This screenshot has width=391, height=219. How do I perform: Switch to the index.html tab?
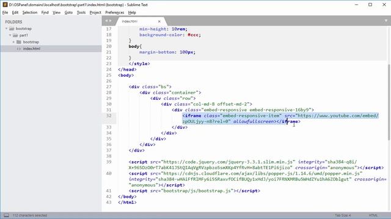[130, 21]
